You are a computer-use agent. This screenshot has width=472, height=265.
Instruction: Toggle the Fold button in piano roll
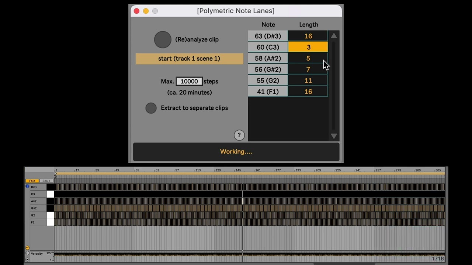click(x=32, y=181)
